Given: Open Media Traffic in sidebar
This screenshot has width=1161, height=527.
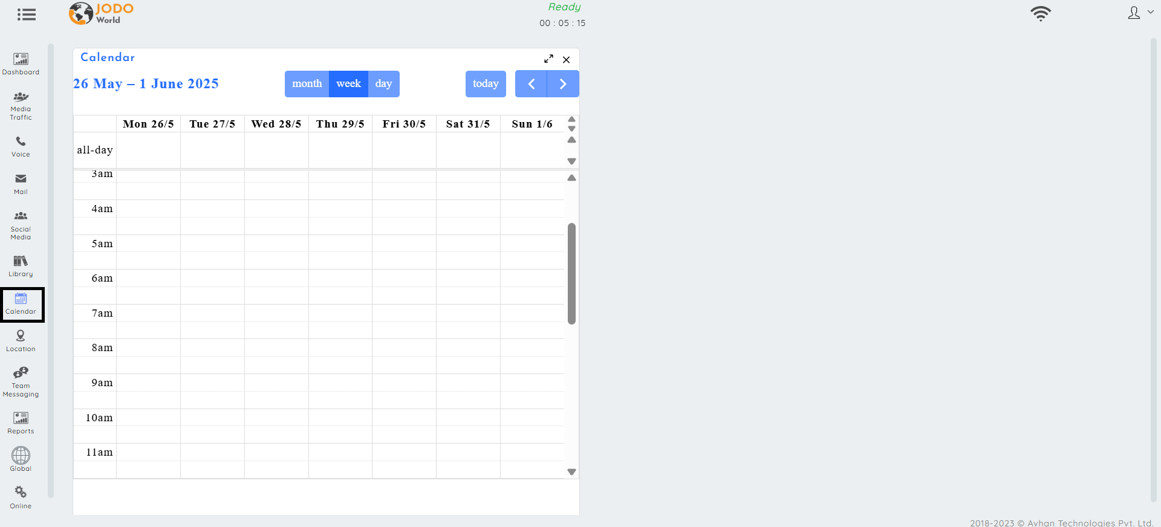Looking at the screenshot, I should (x=21, y=106).
